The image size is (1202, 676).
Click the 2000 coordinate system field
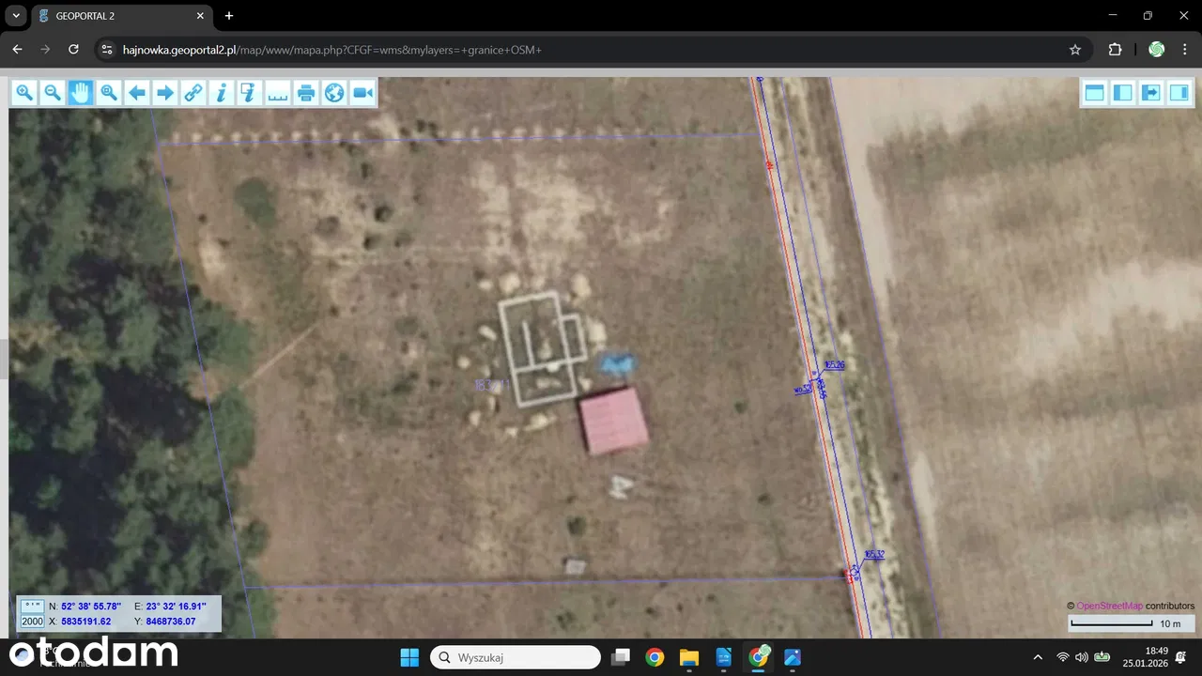tap(32, 622)
